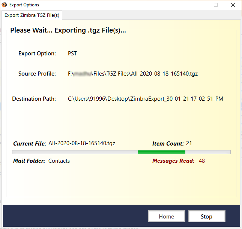Click the disabled maximize button
The width and height of the screenshot is (242, 229).
tap(216, 5)
